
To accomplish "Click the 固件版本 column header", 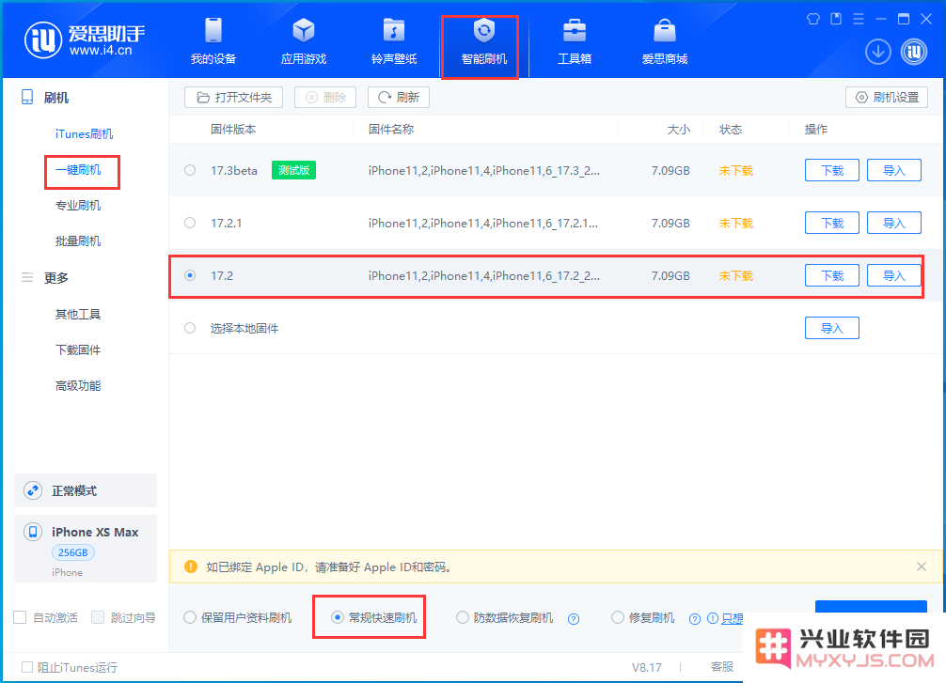I will 233,129.
